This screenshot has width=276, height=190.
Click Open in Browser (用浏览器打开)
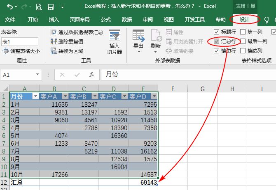coord(185,41)
